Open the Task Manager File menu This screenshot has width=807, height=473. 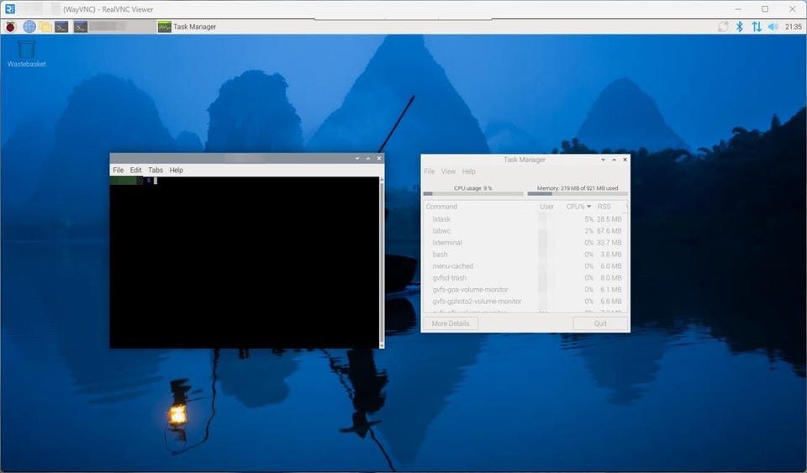(x=430, y=171)
